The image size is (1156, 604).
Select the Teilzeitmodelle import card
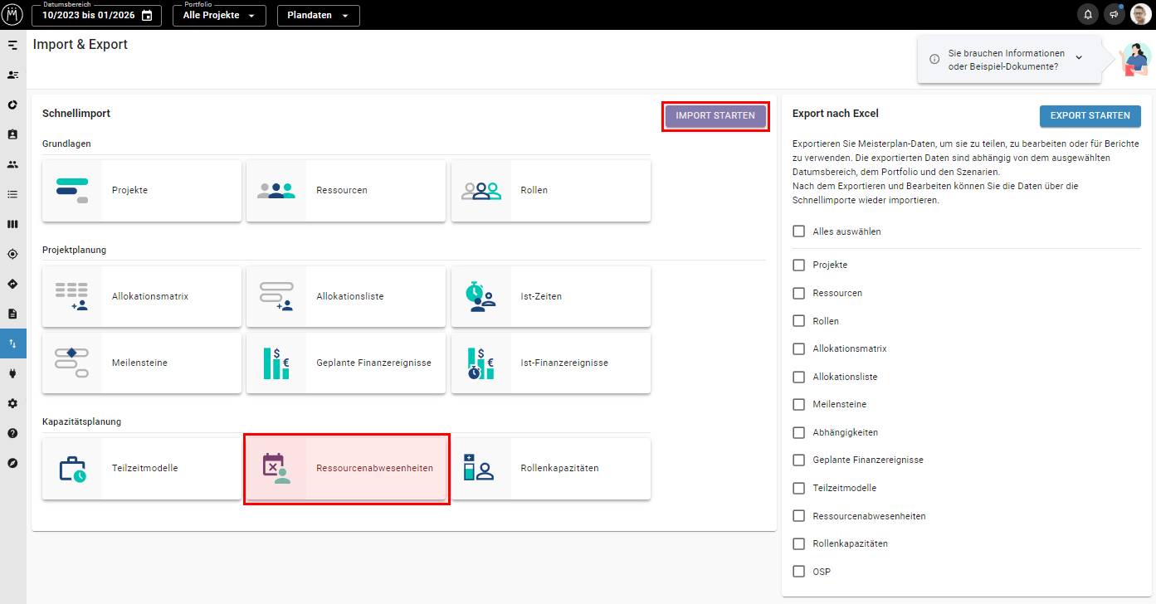pos(142,469)
